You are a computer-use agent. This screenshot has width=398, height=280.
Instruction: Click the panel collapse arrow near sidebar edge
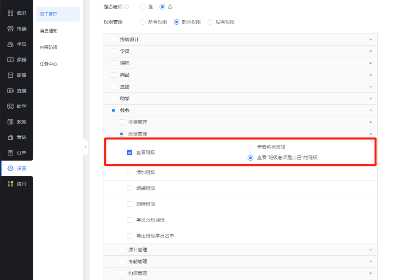click(86, 147)
